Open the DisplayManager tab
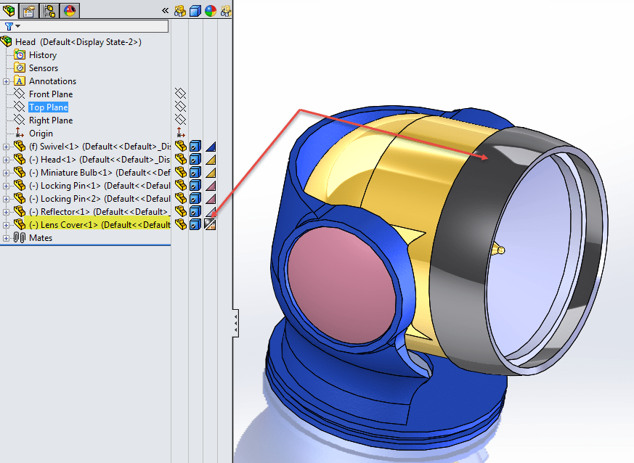Image resolution: width=634 pixels, height=463 pixels. pyautogui.click(x=70, y=10)
